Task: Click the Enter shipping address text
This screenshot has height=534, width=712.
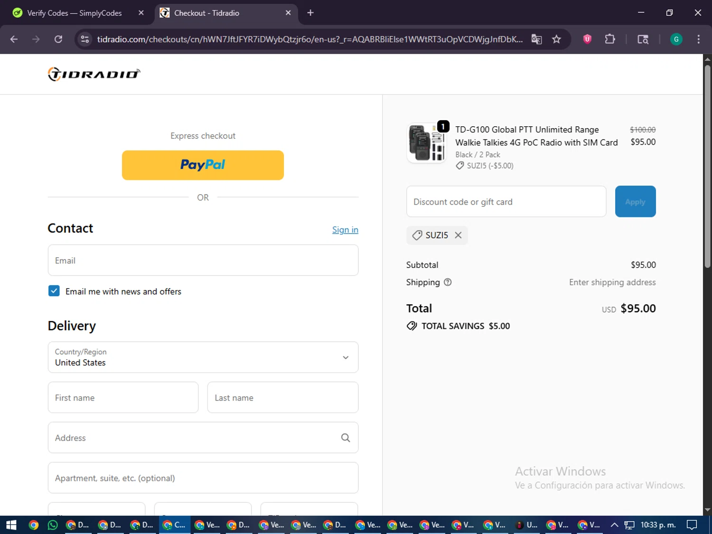Action: 612,282
